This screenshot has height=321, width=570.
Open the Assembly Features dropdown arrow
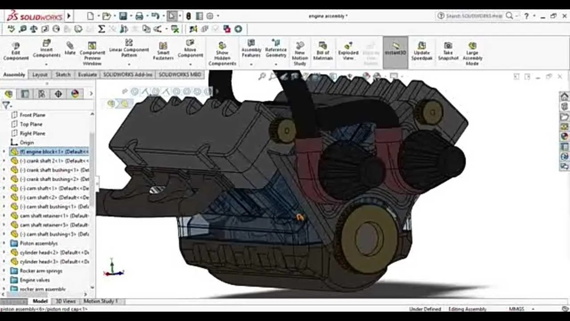click(251, 64)
